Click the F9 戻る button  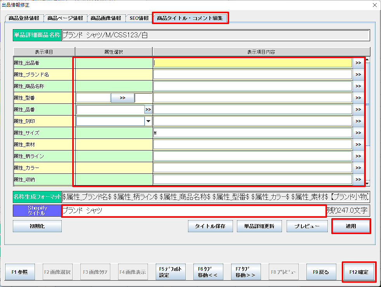click(321, 272)
